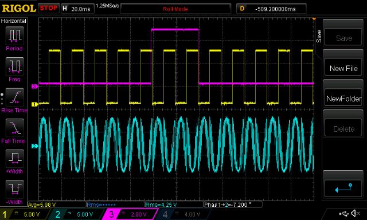367x220 pixels.
Task: Open the Horizontal measurement menu header
Action: point(14,21)
